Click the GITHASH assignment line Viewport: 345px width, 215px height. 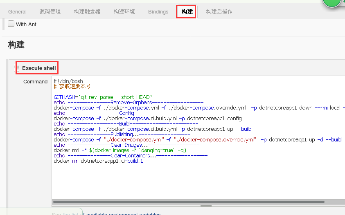click(x=103, y=97)
